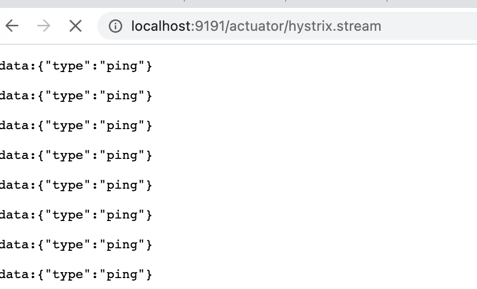Click the last data ping line
This screenshot has width=477, height=289.
click(76, 275)
